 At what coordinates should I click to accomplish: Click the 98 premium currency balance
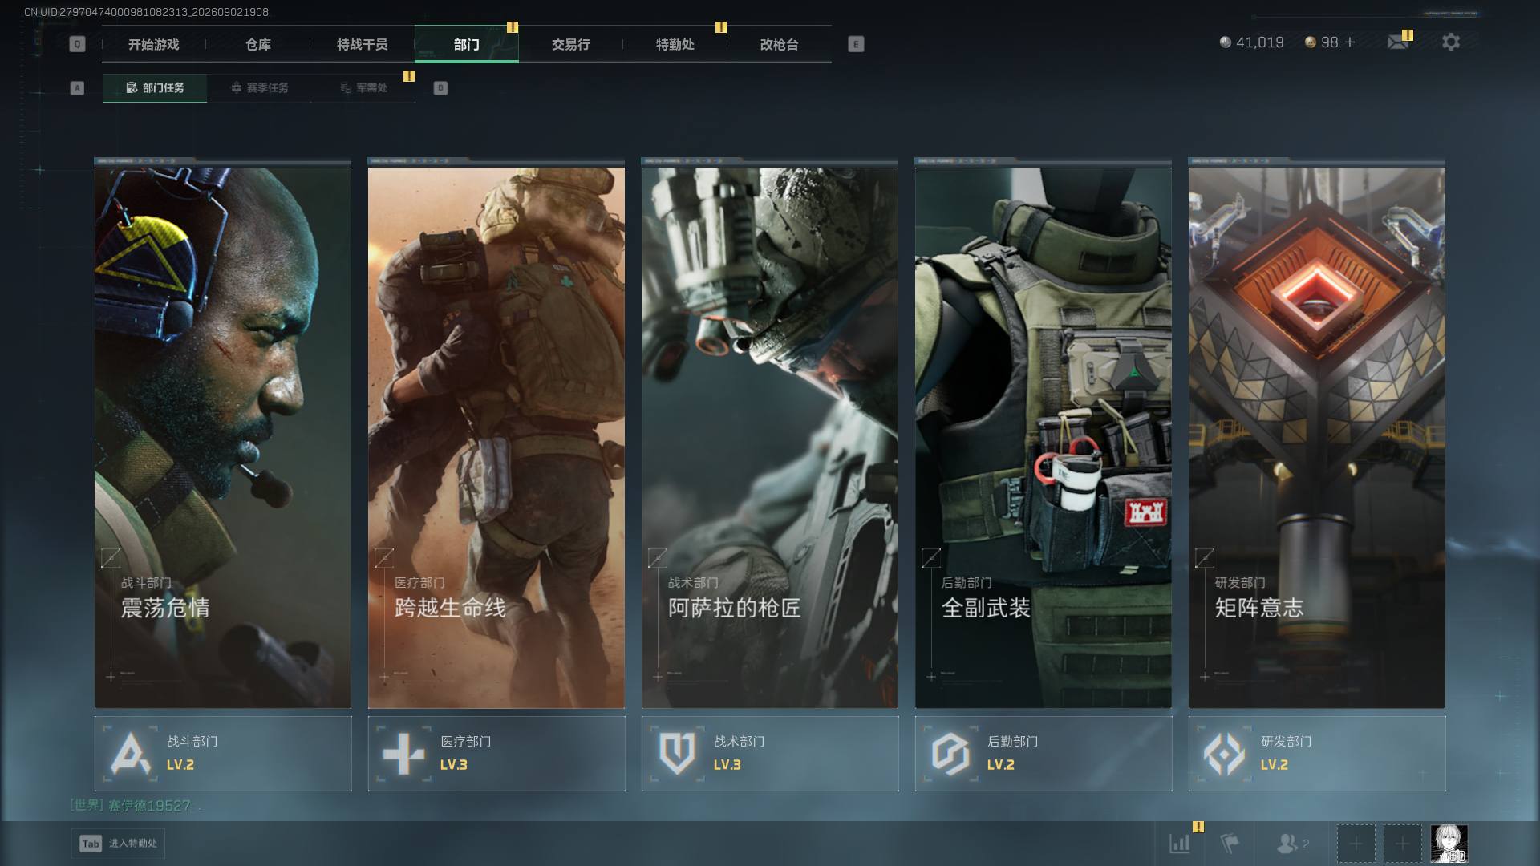tap(1330, 42)
